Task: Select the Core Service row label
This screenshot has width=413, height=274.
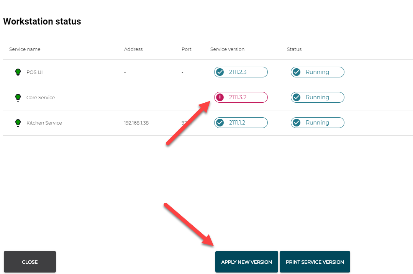Action: click(41, 97)
